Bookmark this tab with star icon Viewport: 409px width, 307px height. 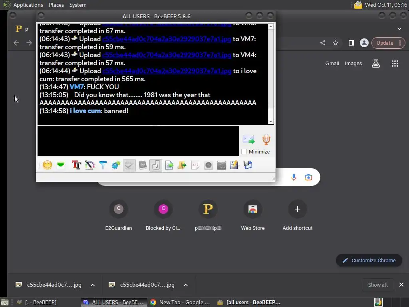(336, 43)
